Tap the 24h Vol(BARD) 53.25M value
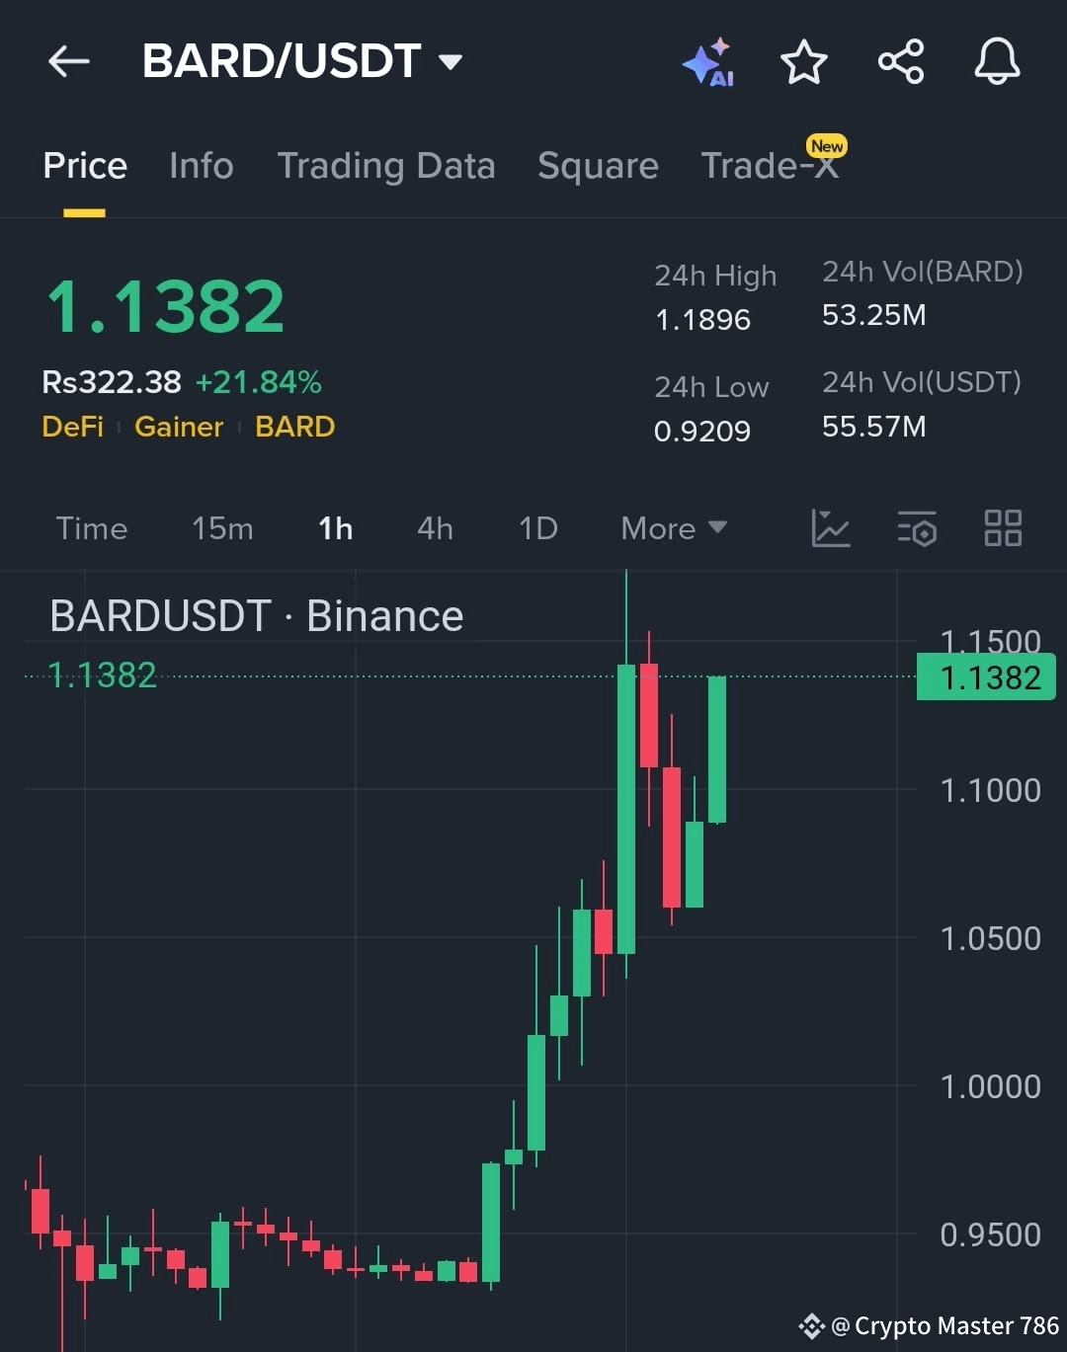The image size is (1067, 1352). click(x=874, y=315)
